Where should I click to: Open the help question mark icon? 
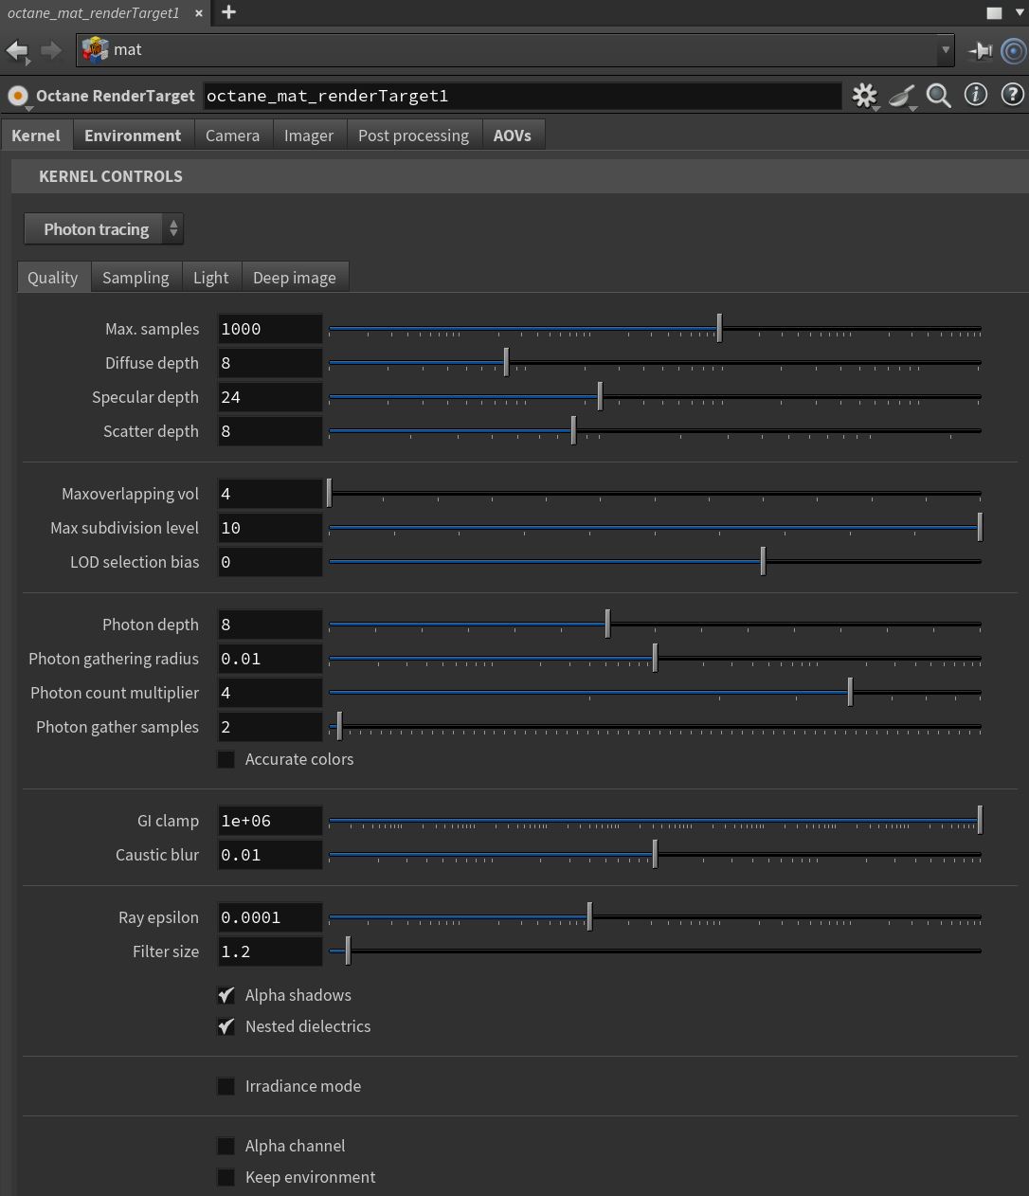click(1012, 96)
